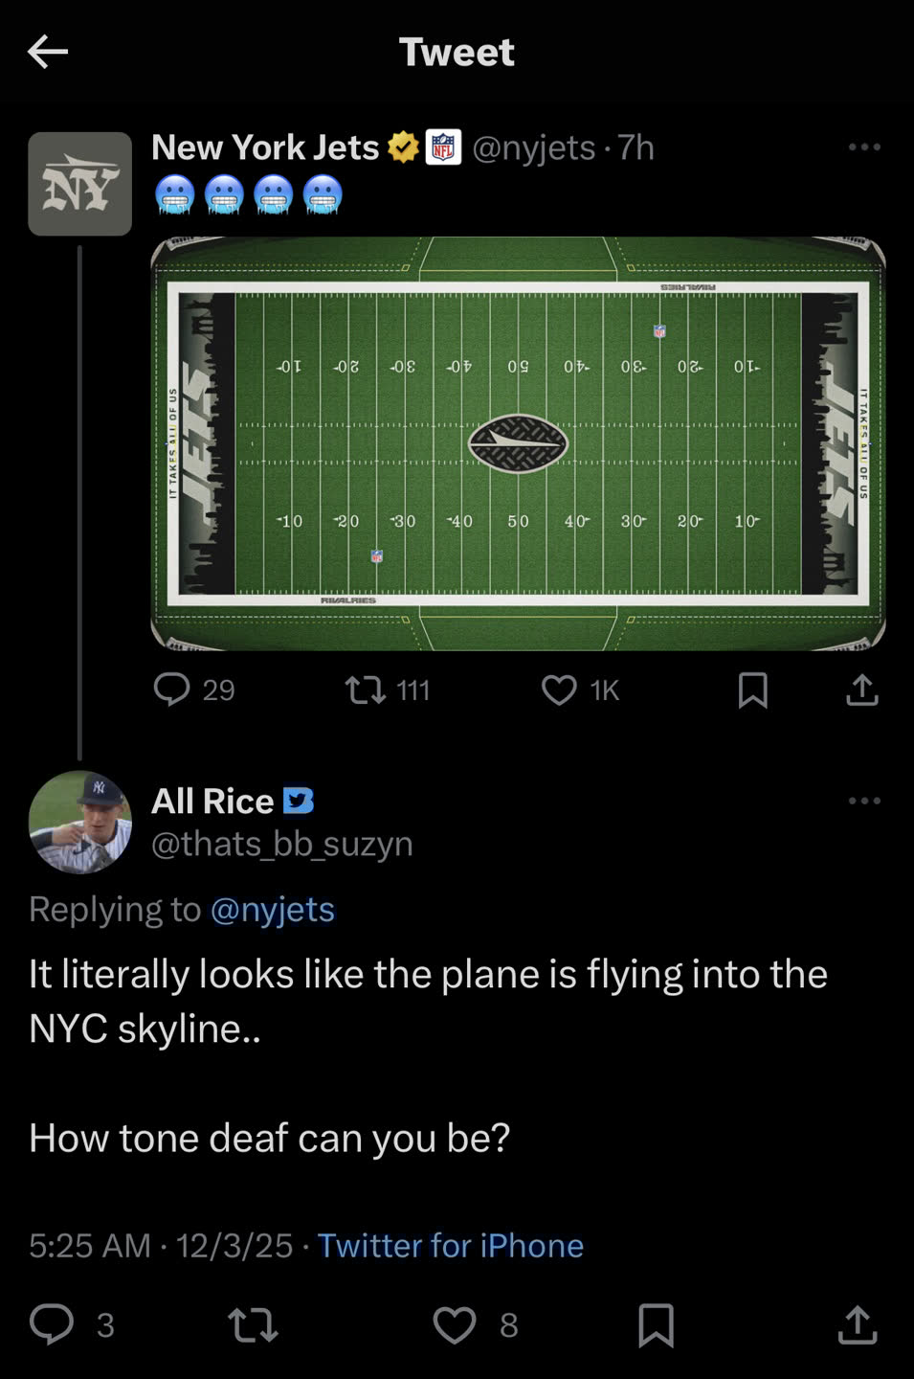Reply to the New York Jets tweet

(x=173, y=689)
